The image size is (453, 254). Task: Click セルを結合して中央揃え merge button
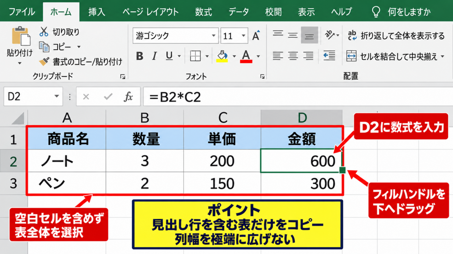tap(392, 56)
